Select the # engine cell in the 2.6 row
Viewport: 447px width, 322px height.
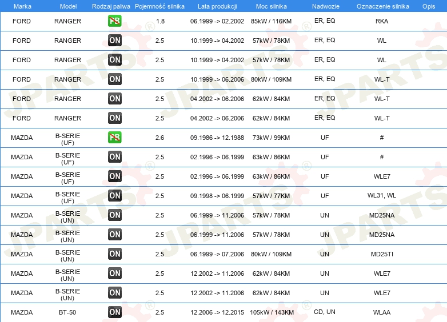pyautogui.click(x=382, y=138)
